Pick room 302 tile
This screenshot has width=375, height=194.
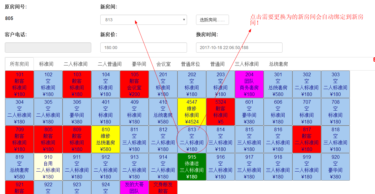(x=307, y=84)
